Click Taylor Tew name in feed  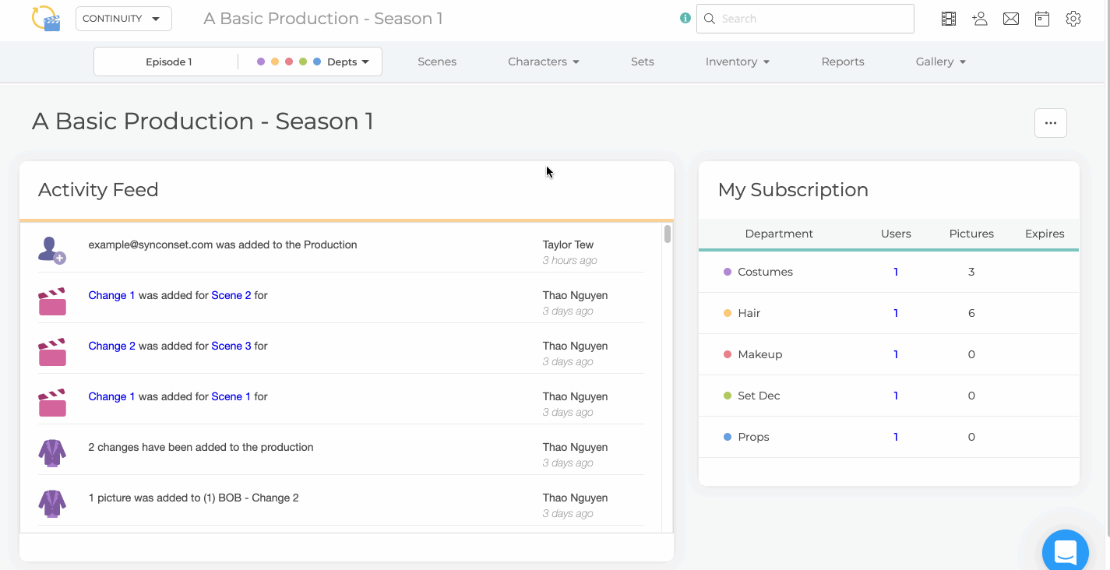coord(568,245)
